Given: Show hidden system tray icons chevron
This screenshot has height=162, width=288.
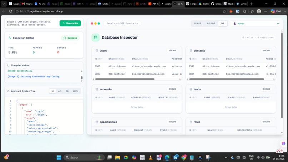Looking at the screenshot, I should coord(226,158).
